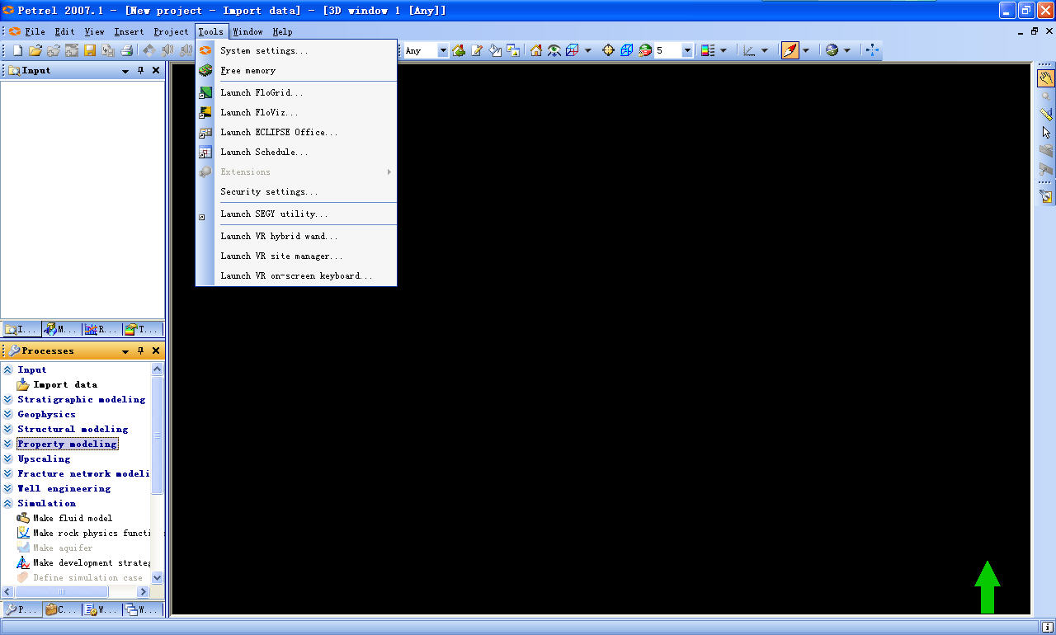Click the bottom icon in right toolbar
1056x635 pixels.
pos(1046,196)
